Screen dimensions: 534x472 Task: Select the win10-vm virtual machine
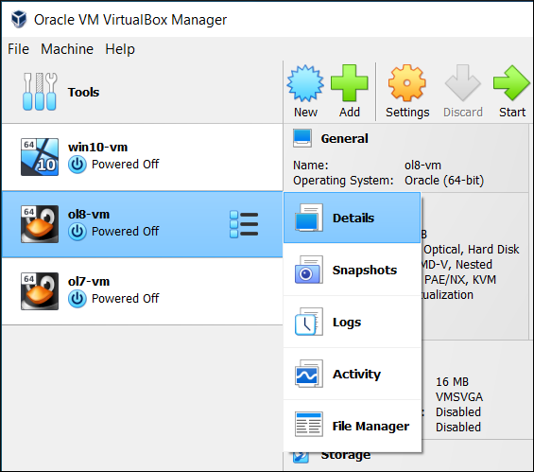[143, 157]
